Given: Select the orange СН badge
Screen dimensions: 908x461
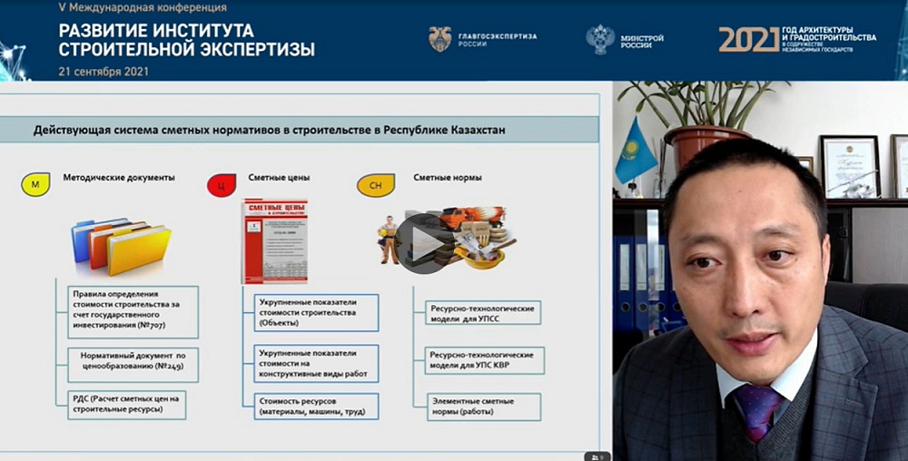Looking at the screenshot, I should pos(375,185).
